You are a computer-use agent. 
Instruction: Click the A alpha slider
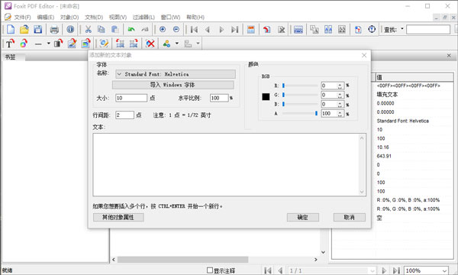click(x=300, y=113)
